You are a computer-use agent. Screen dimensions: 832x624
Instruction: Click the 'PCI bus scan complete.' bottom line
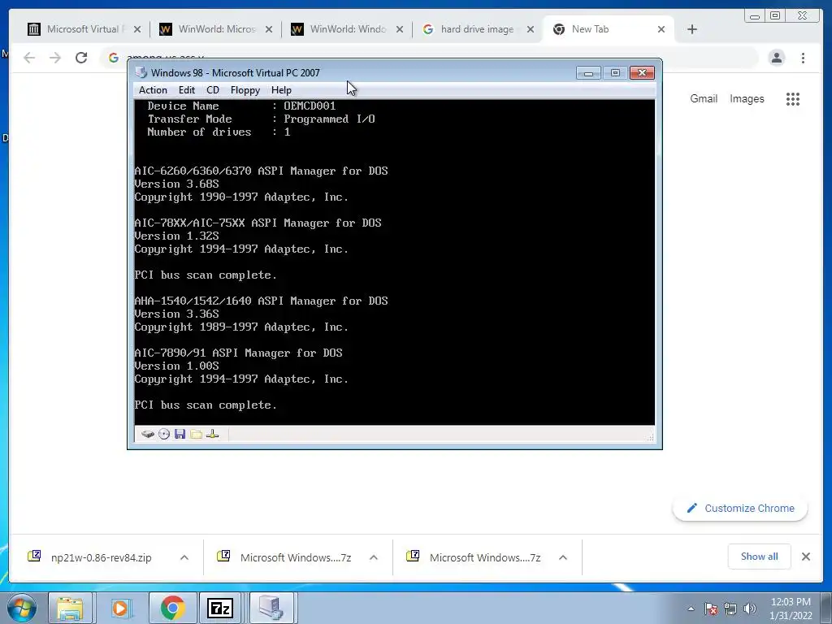tap(206, 405)
